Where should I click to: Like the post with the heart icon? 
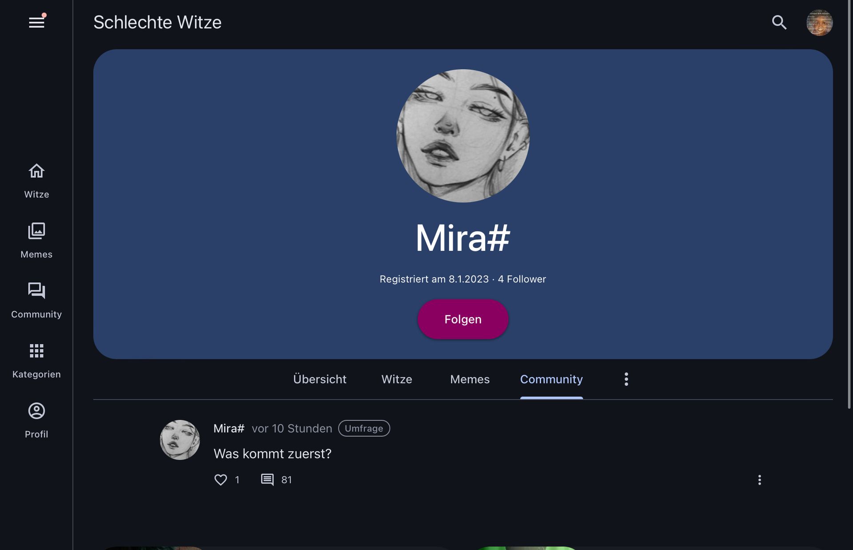point(221,480)
